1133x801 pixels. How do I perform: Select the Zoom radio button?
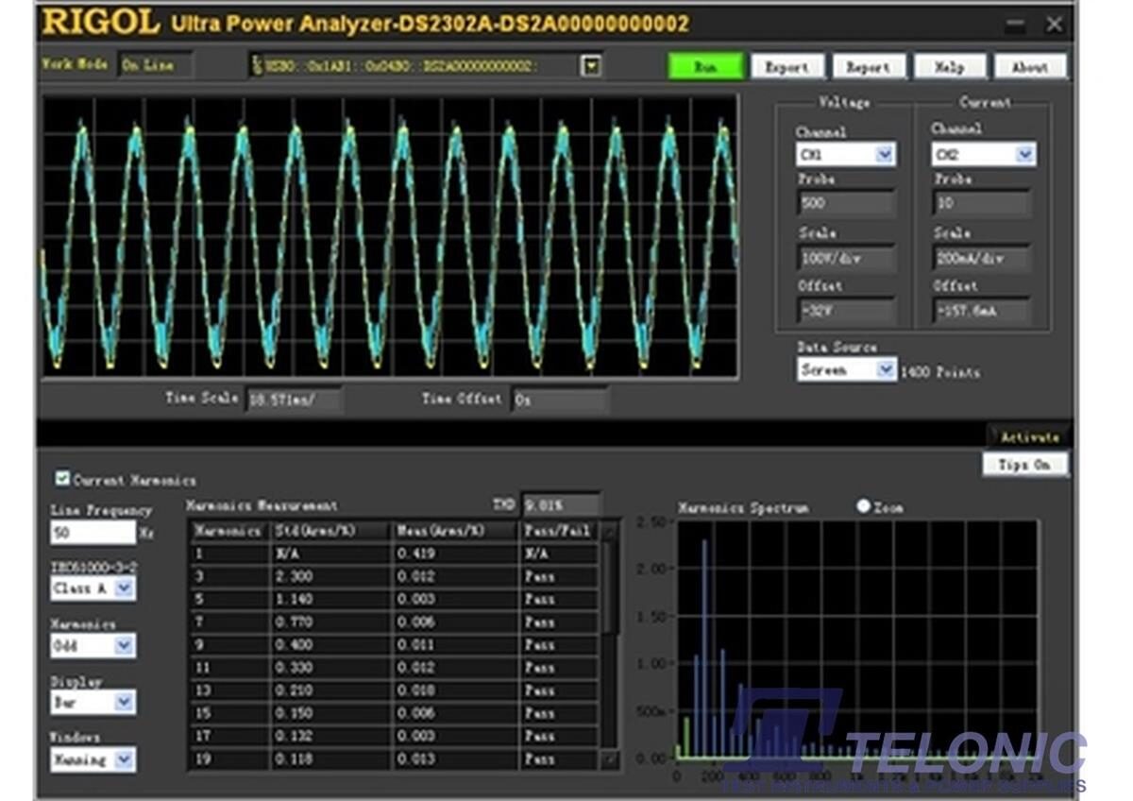[863, 506]
